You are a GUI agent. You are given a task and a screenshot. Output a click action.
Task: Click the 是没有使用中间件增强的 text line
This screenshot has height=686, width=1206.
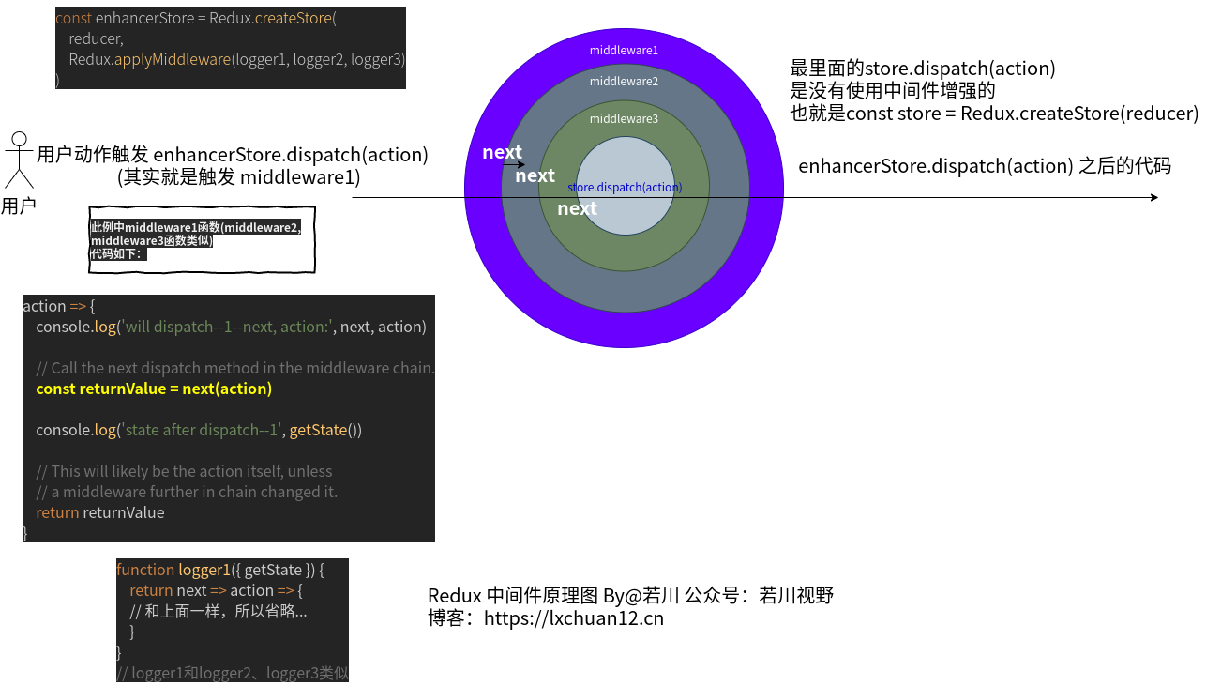tap(893, 91)
